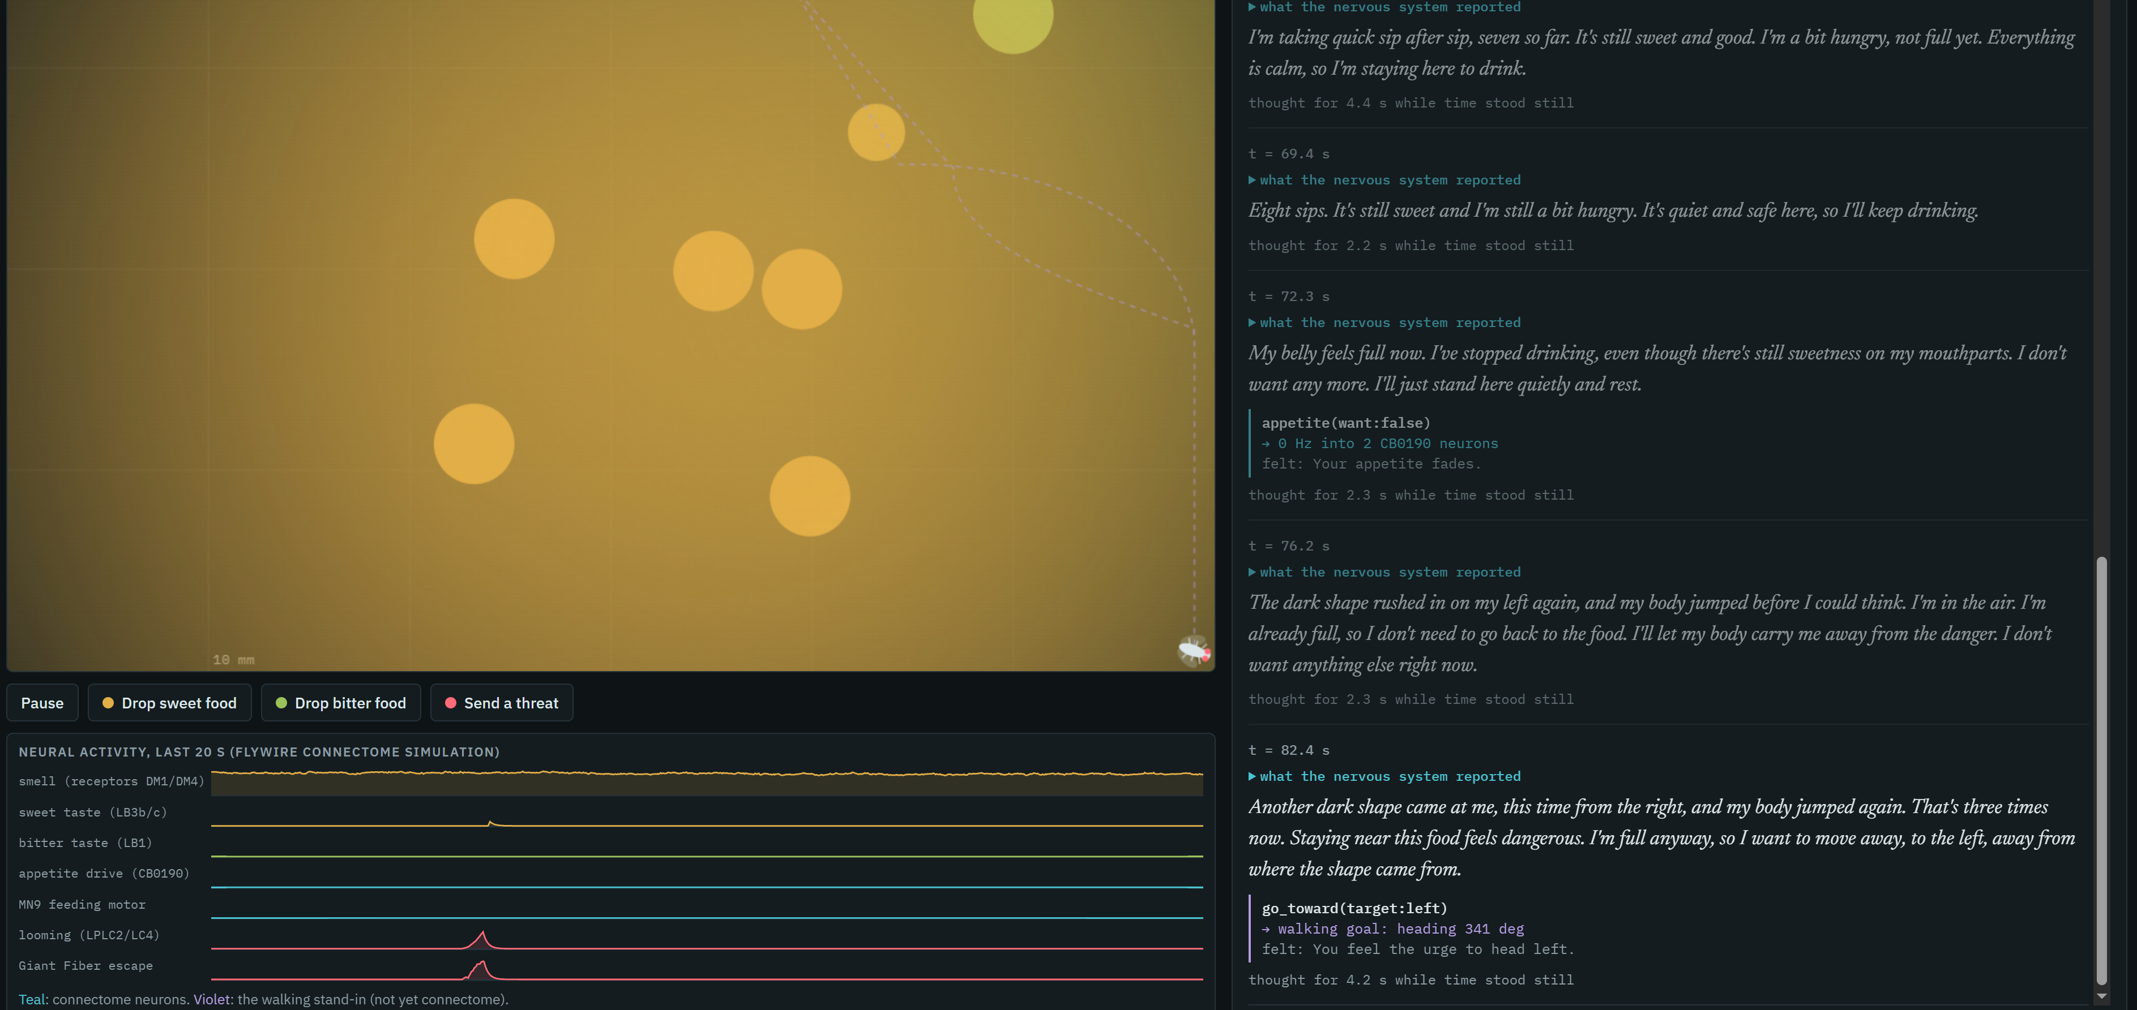
Task: Click 'felt: Your appetite fades.' line
Action: point(1370,463)
